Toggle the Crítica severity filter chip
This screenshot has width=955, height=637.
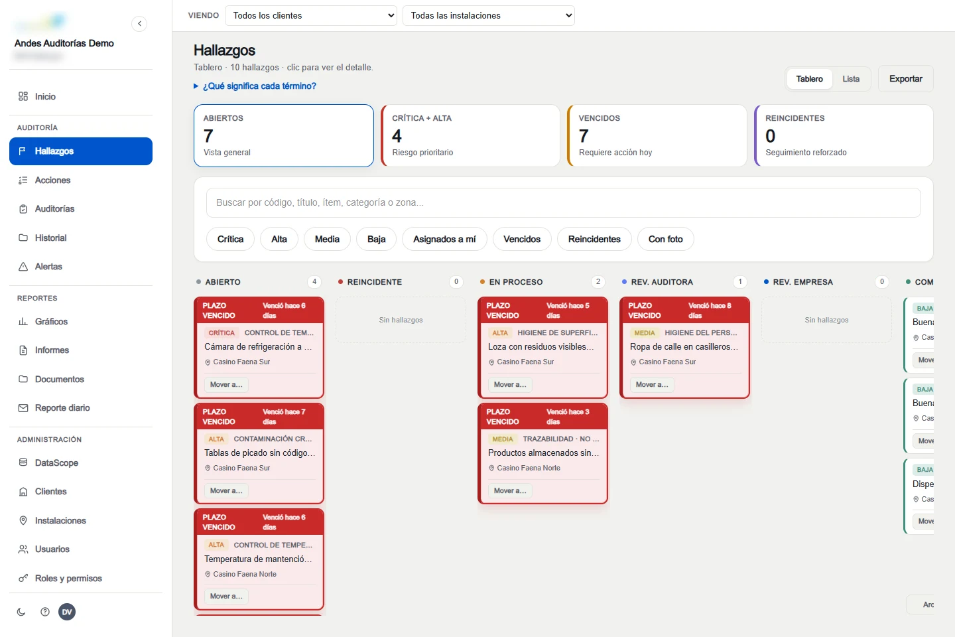[230, 239]
